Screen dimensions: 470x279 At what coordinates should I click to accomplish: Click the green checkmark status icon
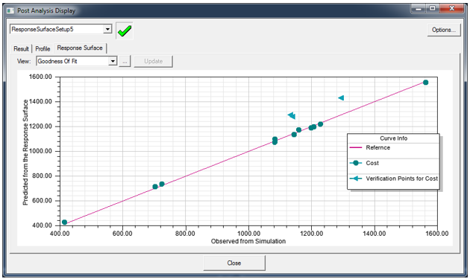coord(125,31)
